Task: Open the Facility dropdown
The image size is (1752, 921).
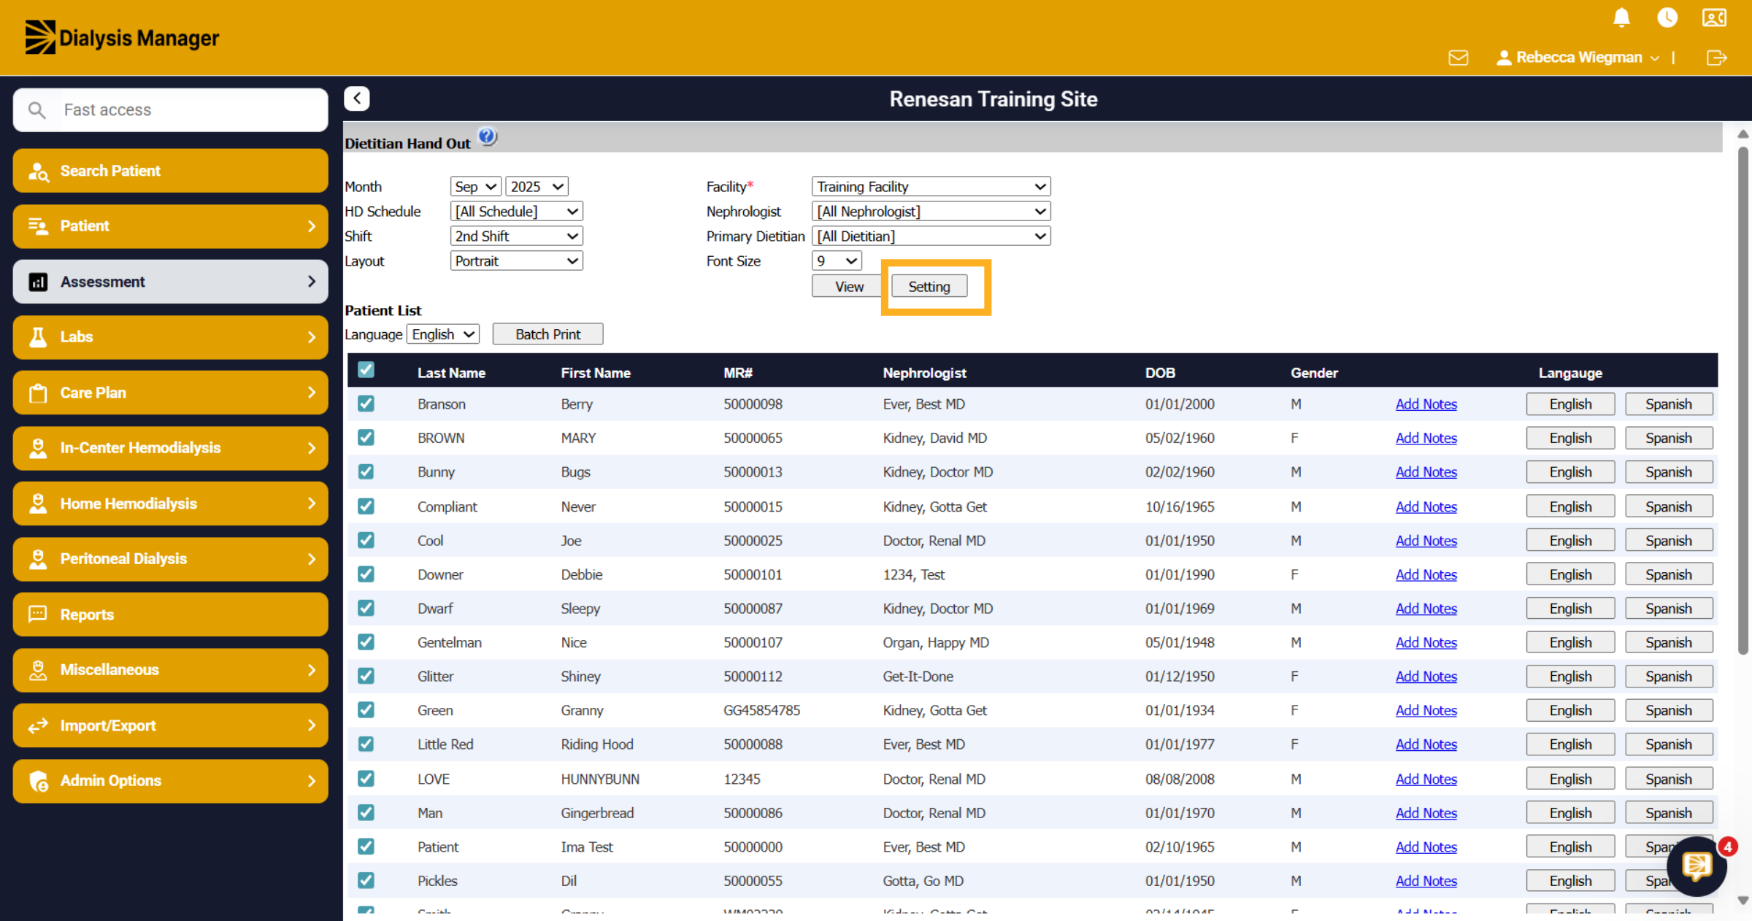Action: [931, 187]
